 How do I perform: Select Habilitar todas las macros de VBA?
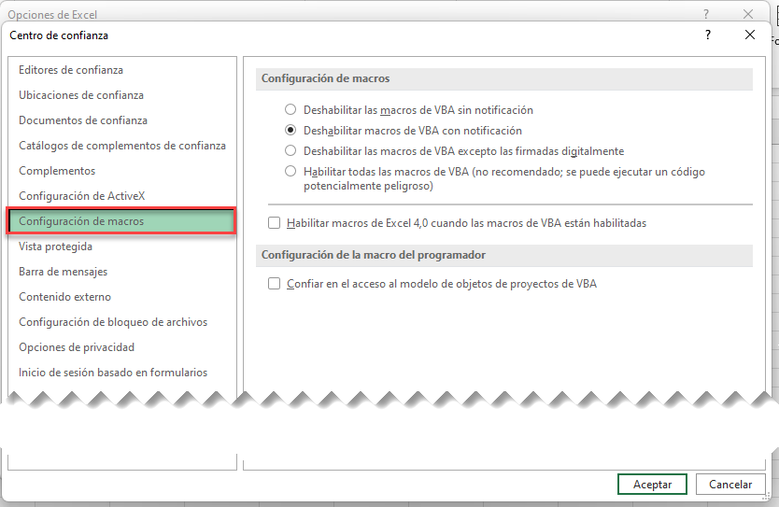click(x=290, y=171)
